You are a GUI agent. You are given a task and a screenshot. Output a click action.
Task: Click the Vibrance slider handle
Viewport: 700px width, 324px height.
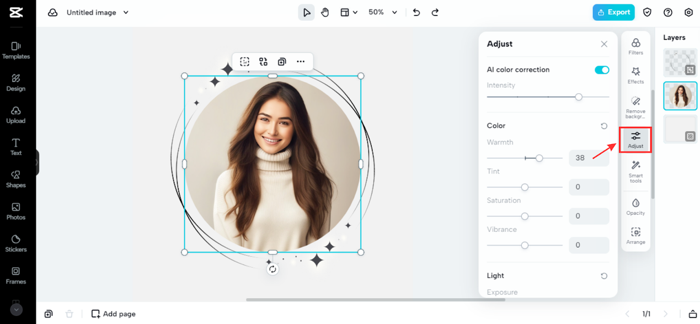coord(525,245)
